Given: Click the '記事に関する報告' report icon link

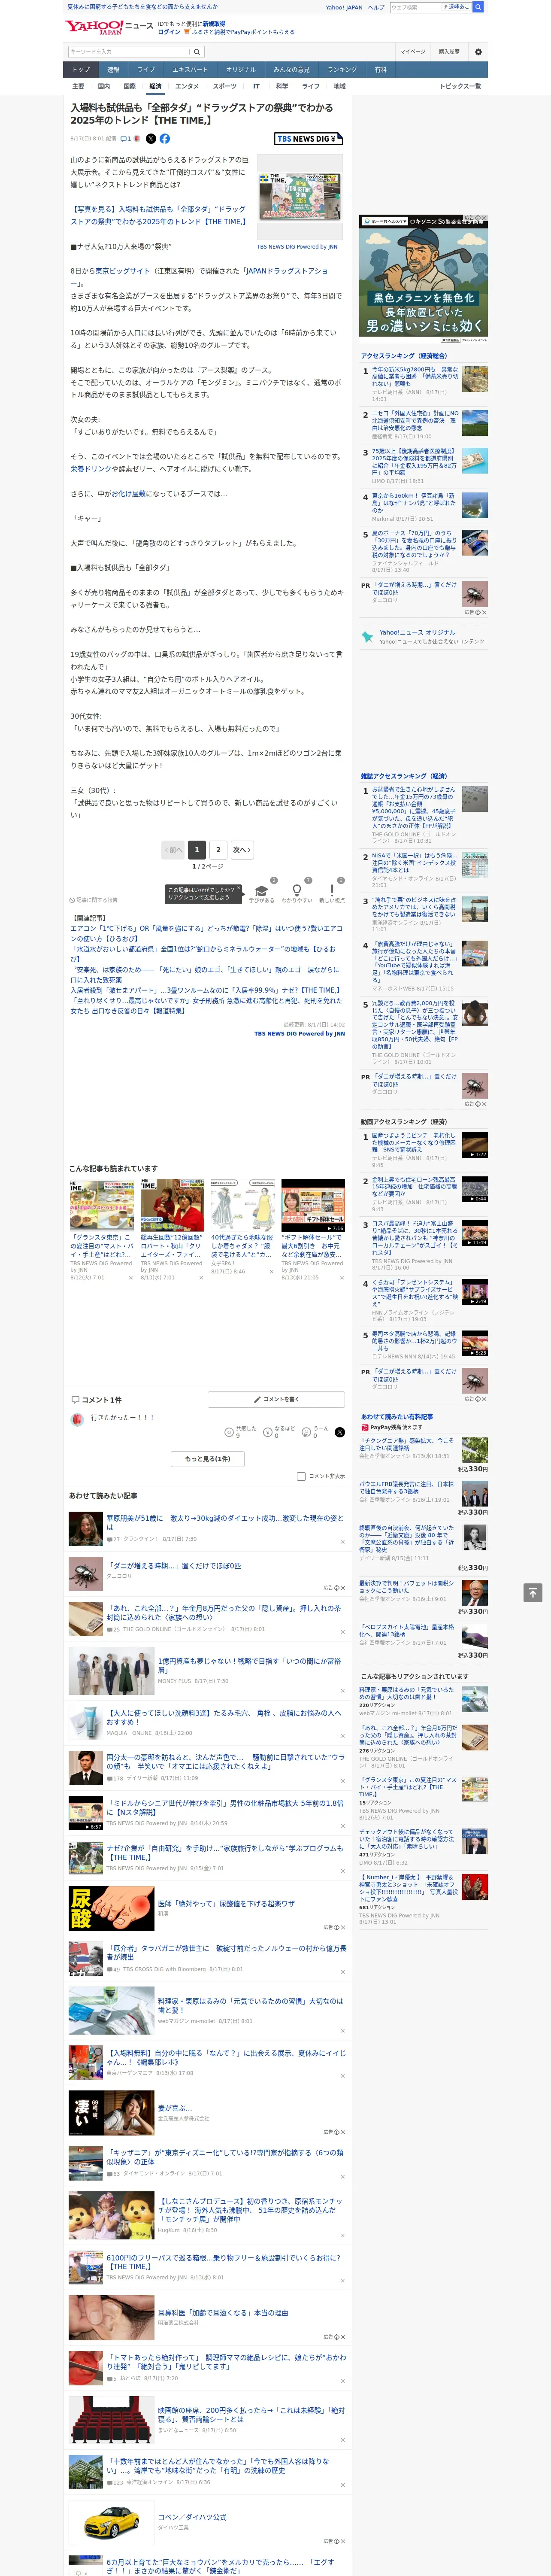Looking at the screenshot, I should pyautogui.click(x=93, y=900).
